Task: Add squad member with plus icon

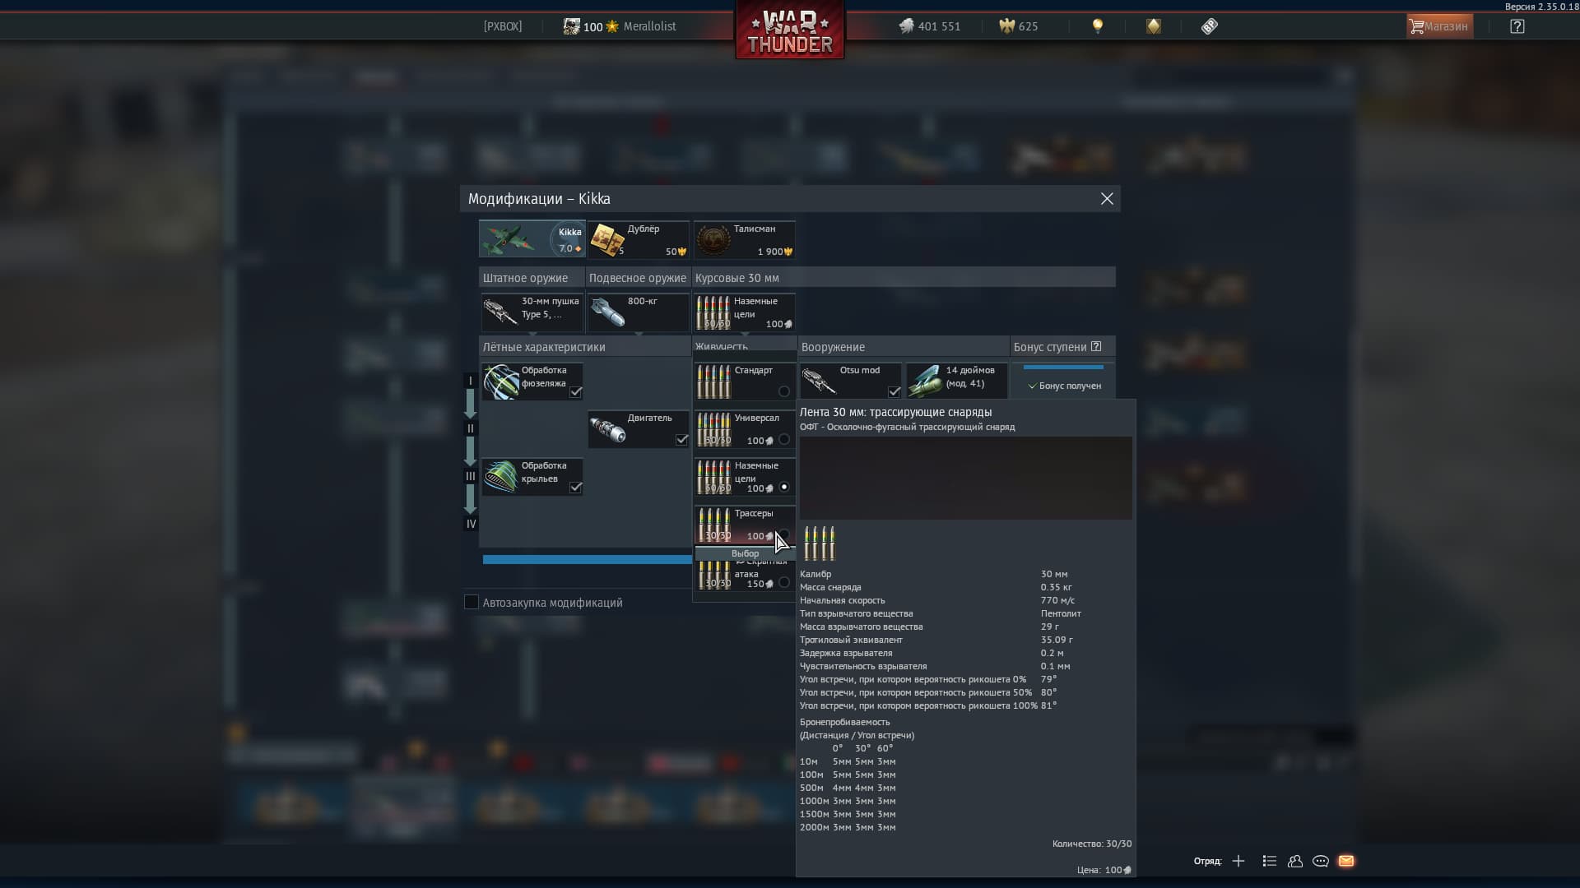Action: (x=1238, y=861)
